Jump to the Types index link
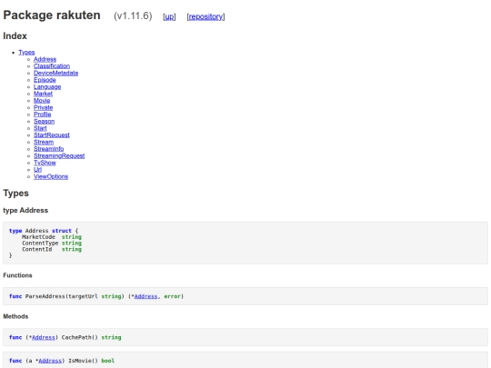Image resolution: width=491 pixels, height=368 pixels. point(26,53)
